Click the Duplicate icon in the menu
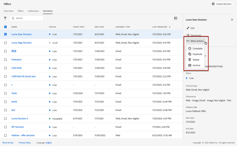The image size is (237, 146). pos(190,54)
